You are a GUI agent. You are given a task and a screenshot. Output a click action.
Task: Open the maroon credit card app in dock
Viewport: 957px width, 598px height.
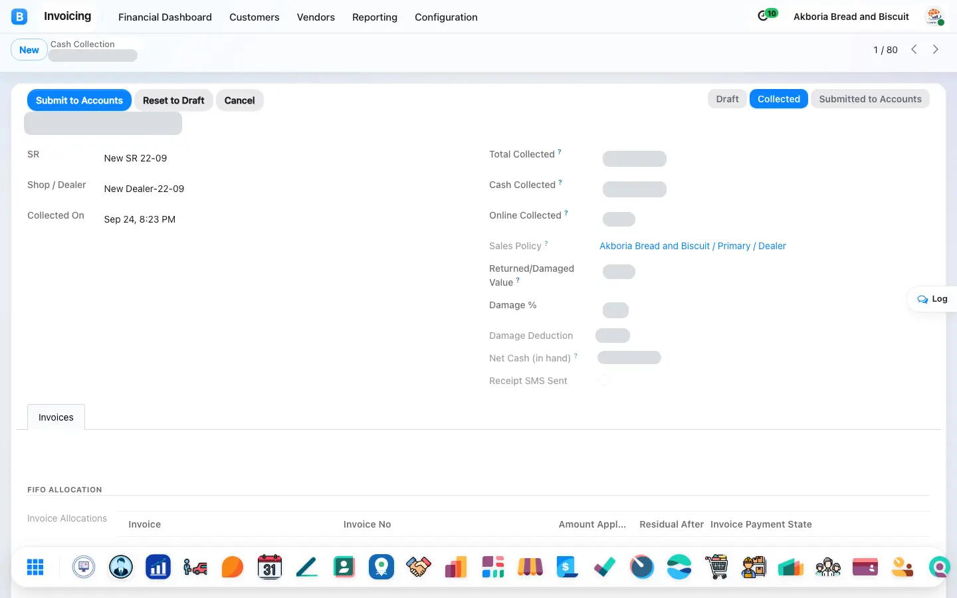(x=865, y=567)
